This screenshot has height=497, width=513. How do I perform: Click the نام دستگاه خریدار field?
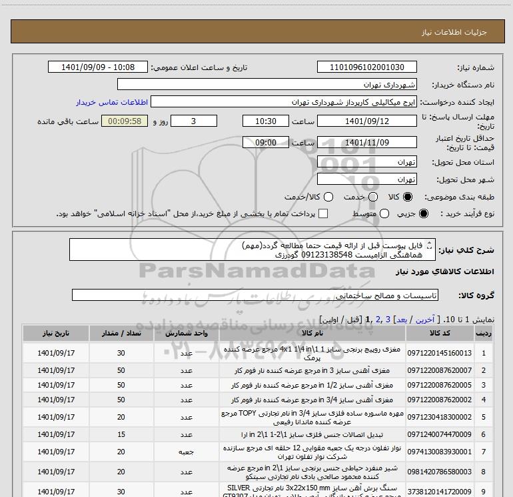(x=267, y=84)
